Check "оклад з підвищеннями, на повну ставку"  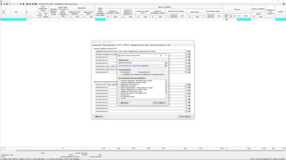120,90
